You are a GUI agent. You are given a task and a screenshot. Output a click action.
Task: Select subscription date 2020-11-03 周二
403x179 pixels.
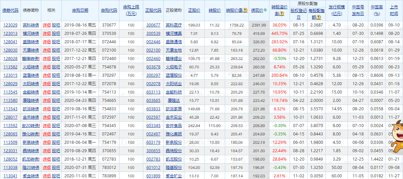80,176
